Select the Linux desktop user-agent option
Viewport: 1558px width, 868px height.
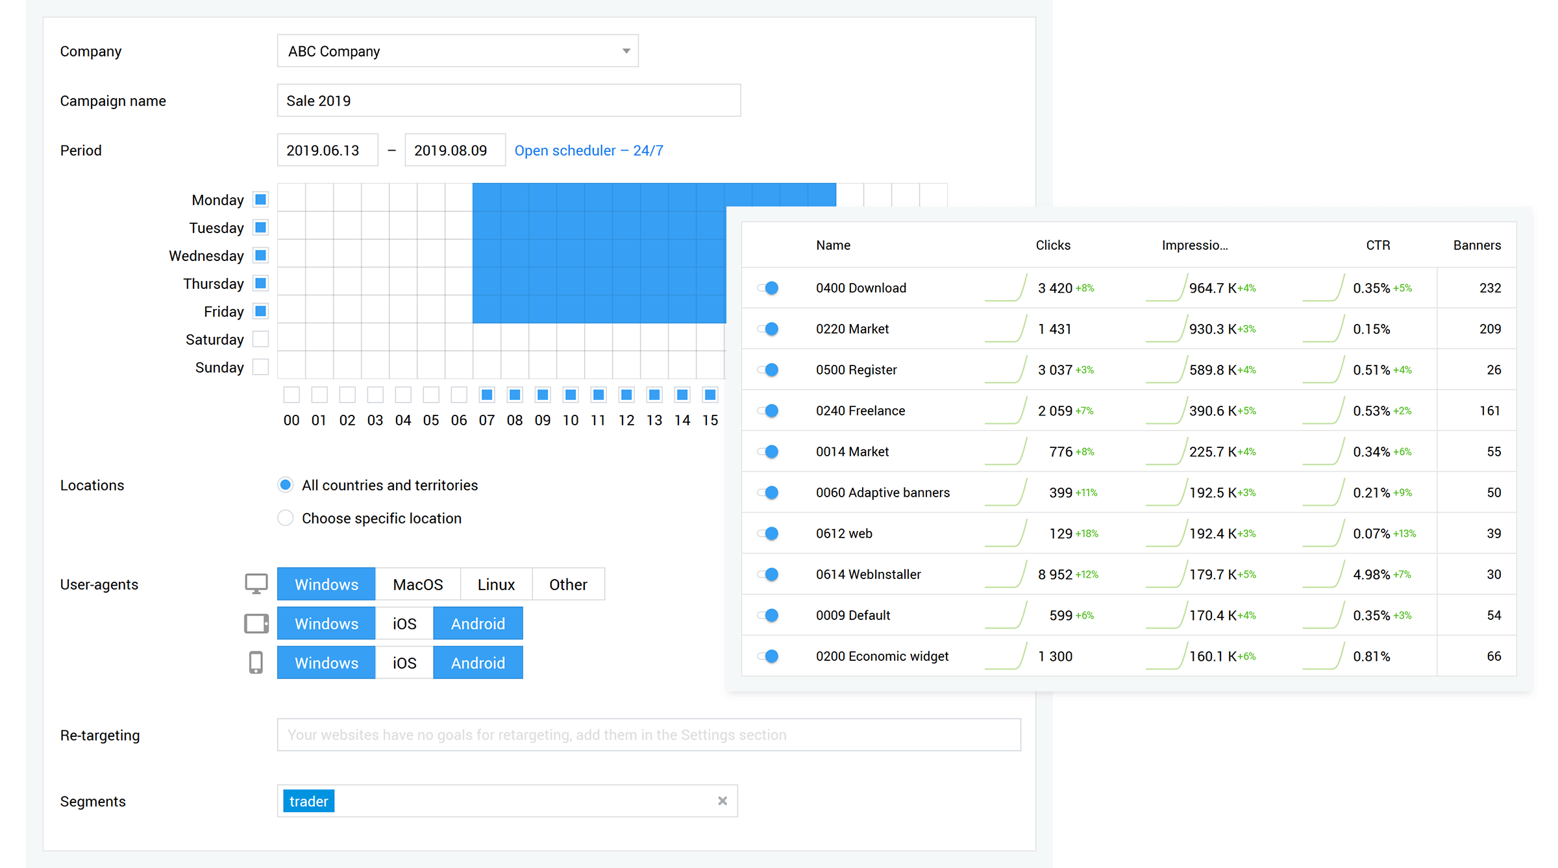coord(495,584)
